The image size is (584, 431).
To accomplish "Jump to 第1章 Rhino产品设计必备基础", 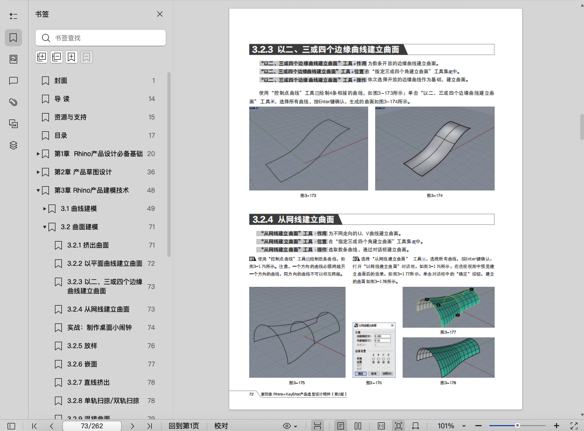I will pyautogui.click(x=98, y=154).
